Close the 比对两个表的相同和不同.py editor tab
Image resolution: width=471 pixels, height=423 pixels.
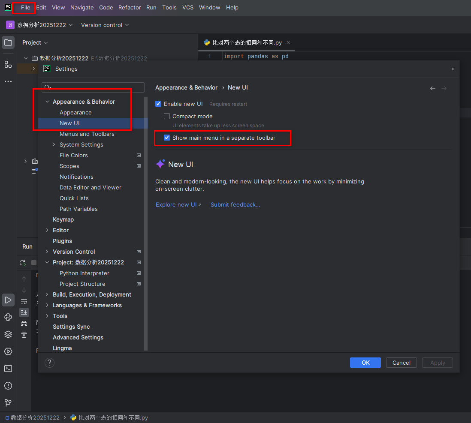(x=288, y=42)
